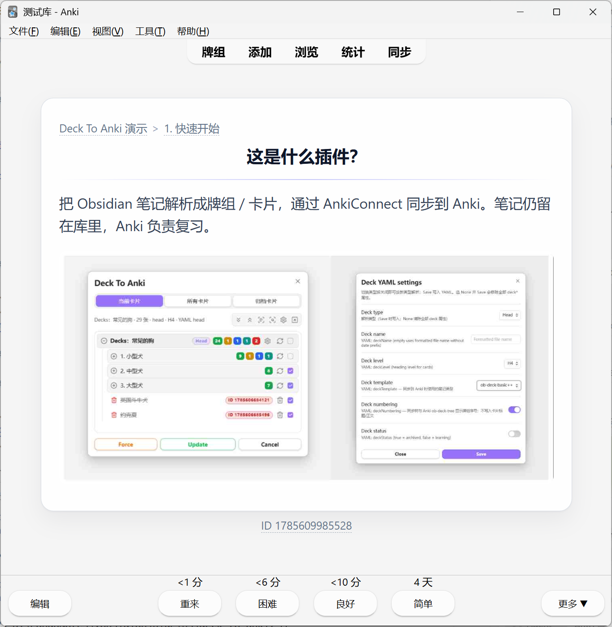Image resolution: width=612 pixels, height=627 pixels.
Task: Follow the '1. 快速开始' breadcrumb link
Action: [192, 129]
